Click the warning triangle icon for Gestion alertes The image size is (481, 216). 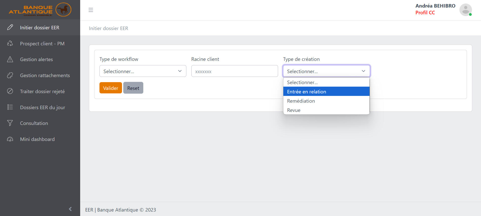[x=10, y=59]
